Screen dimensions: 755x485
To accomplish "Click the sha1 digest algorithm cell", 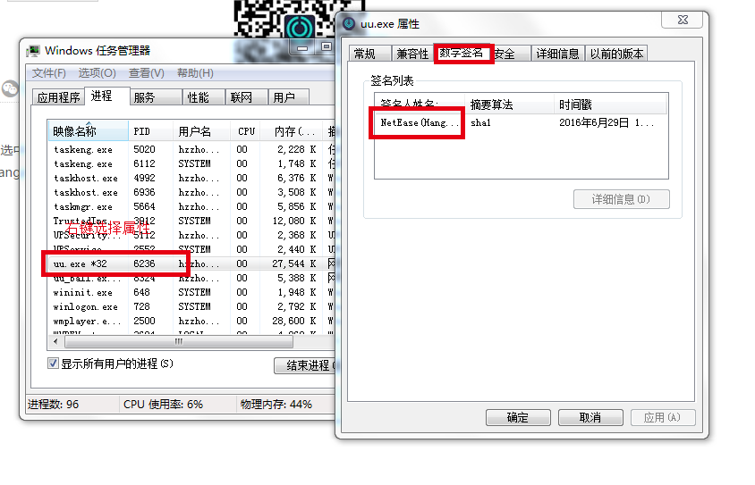I will tap(480, 122).
